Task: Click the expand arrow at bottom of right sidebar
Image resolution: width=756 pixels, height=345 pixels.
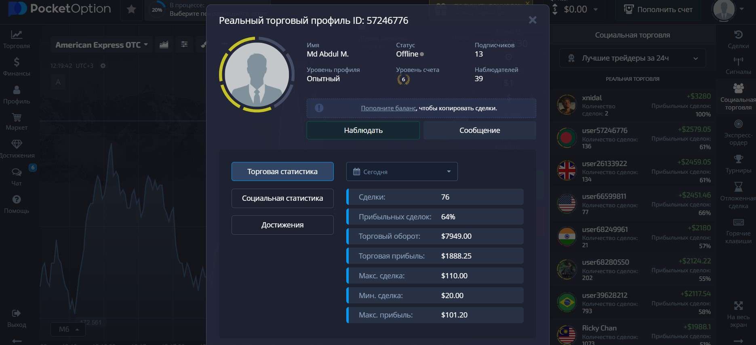Action: click(738, 341)
